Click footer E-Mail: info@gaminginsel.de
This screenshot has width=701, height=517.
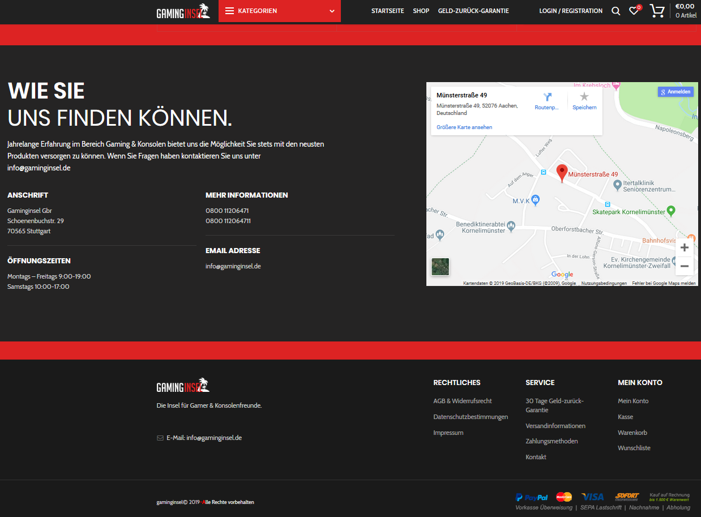(x=204, y=438)
